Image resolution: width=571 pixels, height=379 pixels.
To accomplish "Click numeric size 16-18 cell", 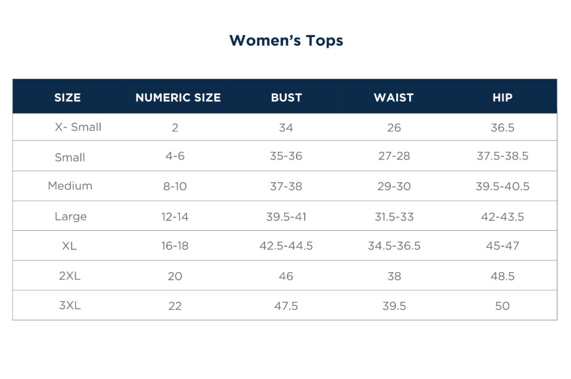I will (175, 246).
